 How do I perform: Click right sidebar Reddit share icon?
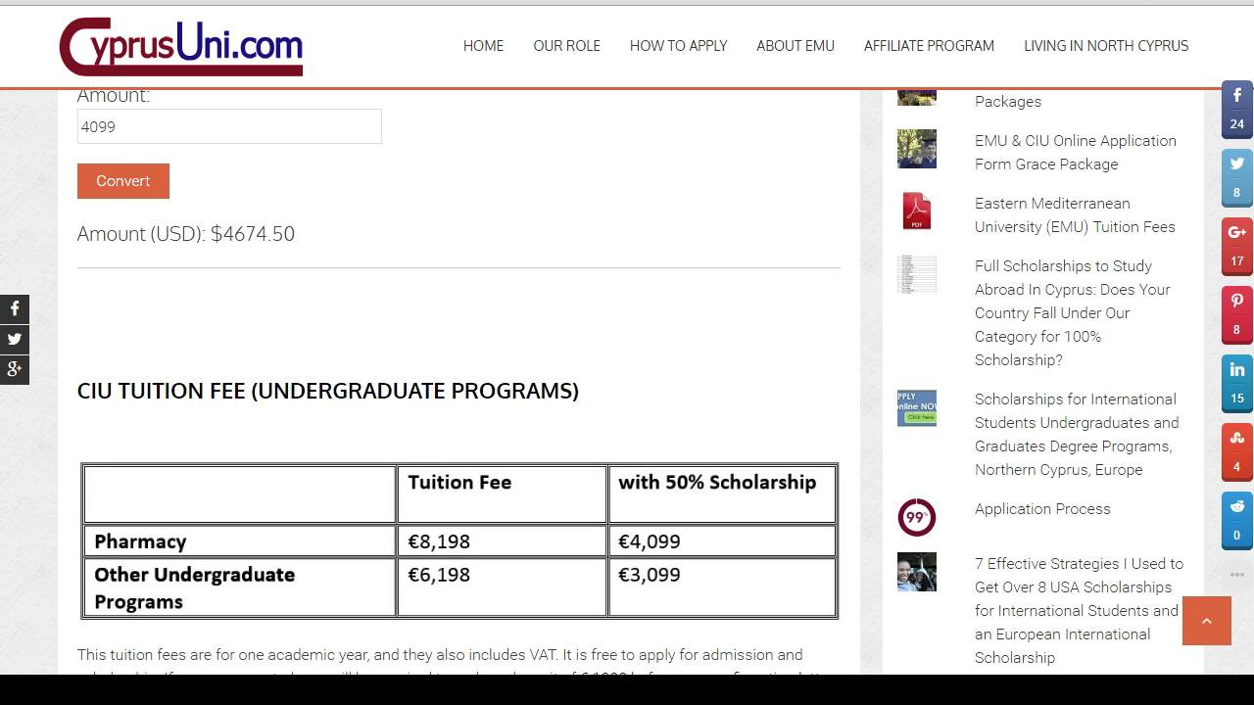(1236, 520)
